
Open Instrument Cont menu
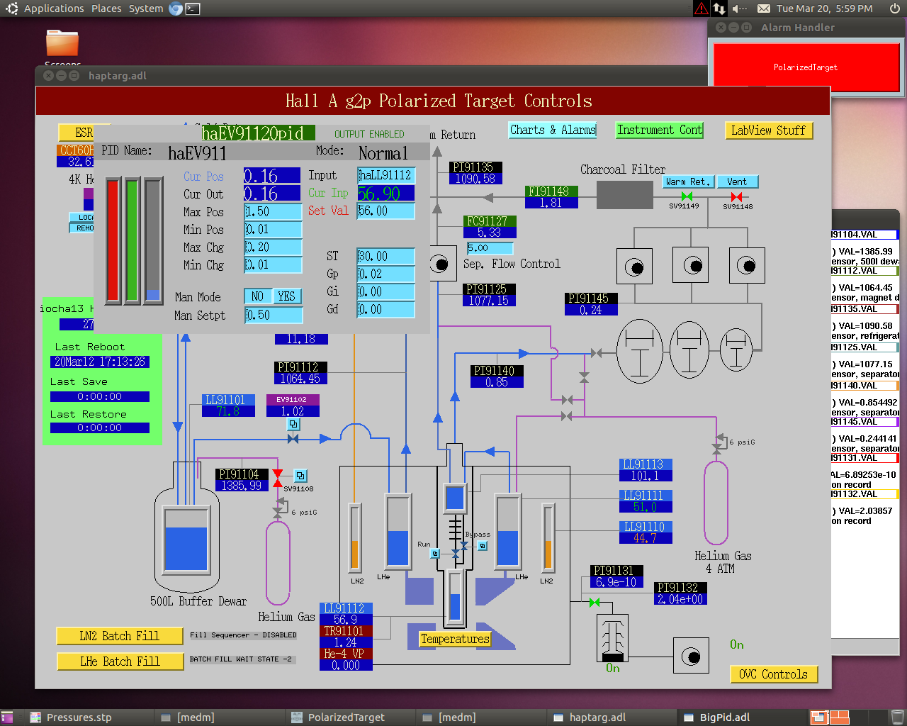[660, 130]
